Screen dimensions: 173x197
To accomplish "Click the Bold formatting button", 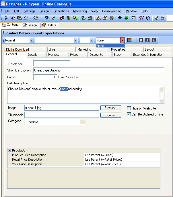I will pyautogui.click(x=141, y=40).
